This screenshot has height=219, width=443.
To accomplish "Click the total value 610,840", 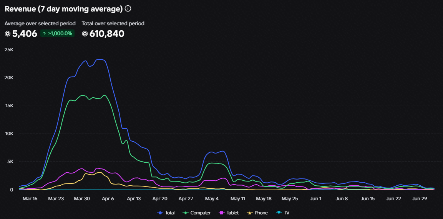I will 107,34.
